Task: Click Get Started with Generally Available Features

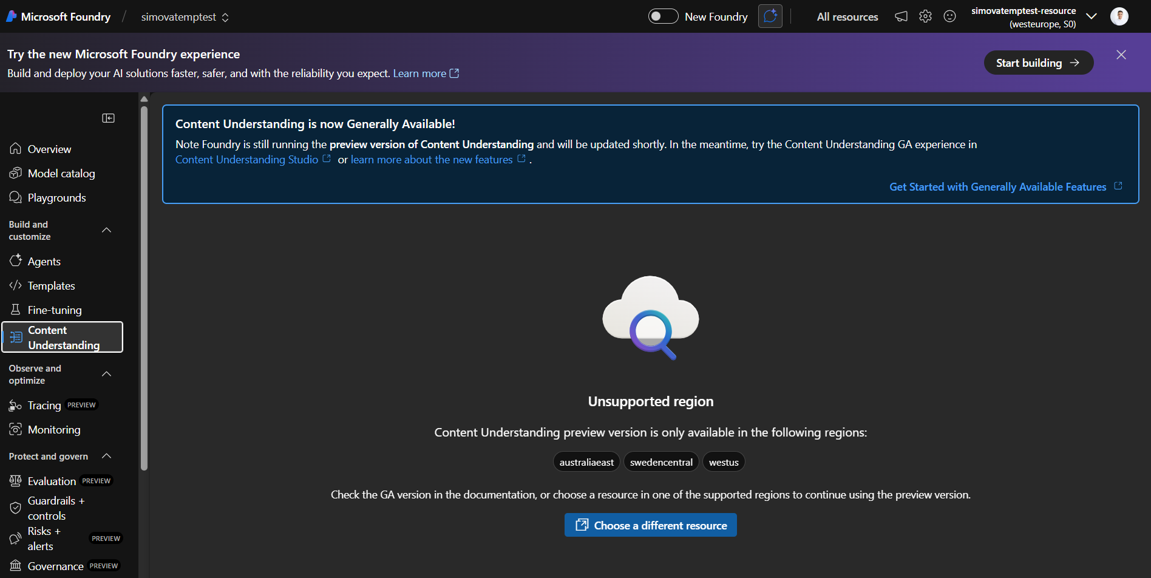Action: (1006, 187)
